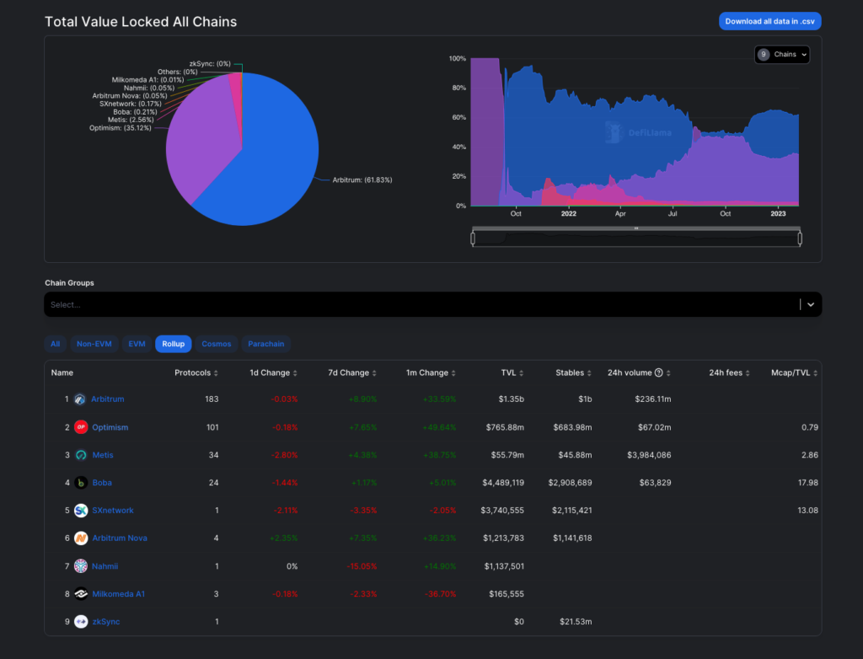Open the Metis chain link
The width and height of the screenshot is (863, 659).
[103, 455]
